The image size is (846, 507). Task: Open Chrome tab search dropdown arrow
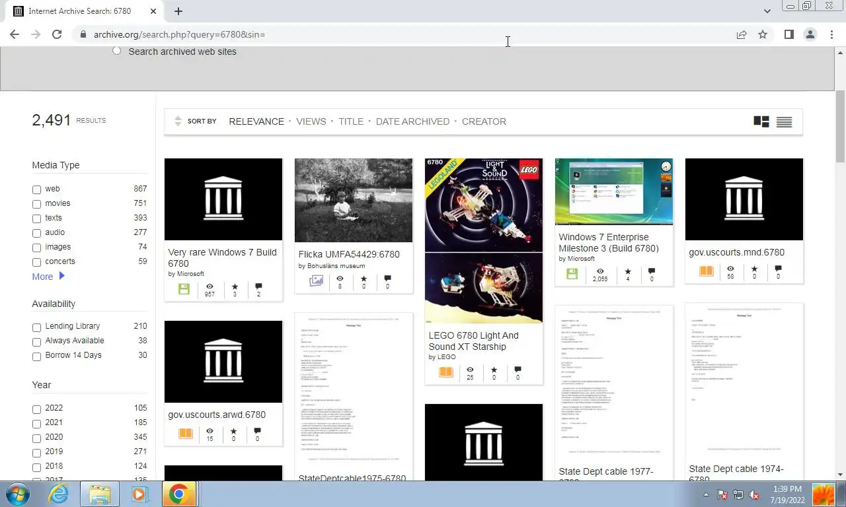click(x=767, y=11)
